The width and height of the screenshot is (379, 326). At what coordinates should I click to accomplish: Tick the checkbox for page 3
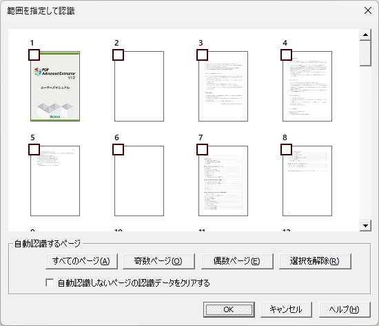click(203, 55)
